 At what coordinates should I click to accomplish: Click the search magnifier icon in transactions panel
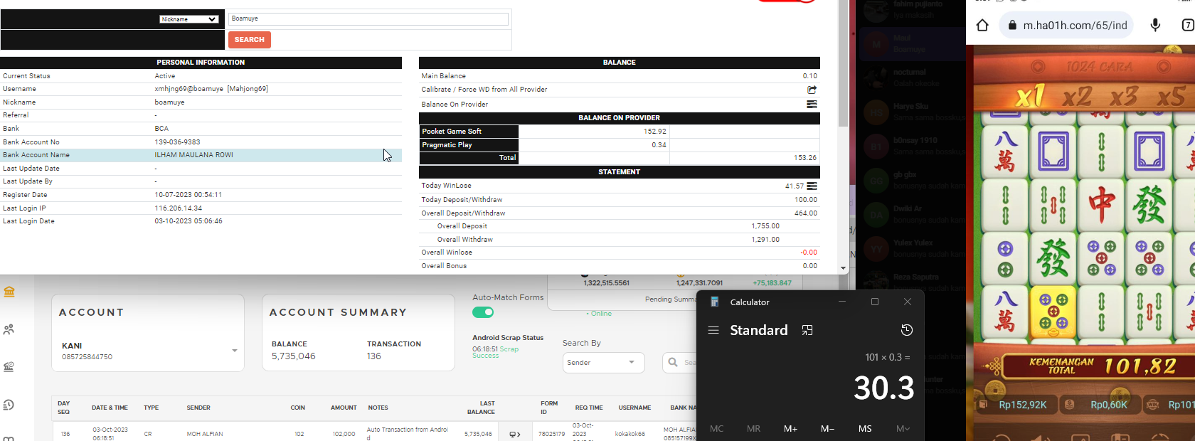coord(673,362)
